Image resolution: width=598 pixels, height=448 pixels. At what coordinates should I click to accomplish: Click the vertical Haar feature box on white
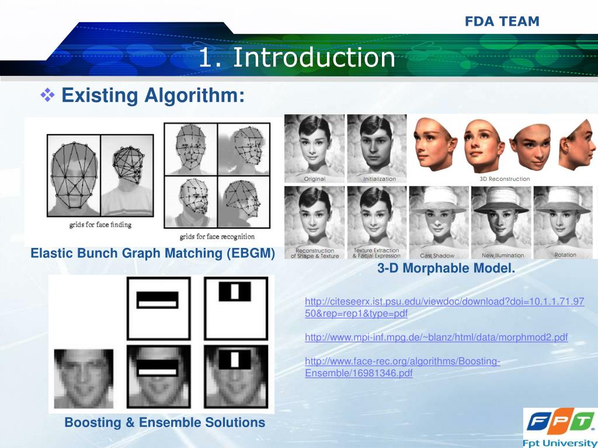pos(236,309)
